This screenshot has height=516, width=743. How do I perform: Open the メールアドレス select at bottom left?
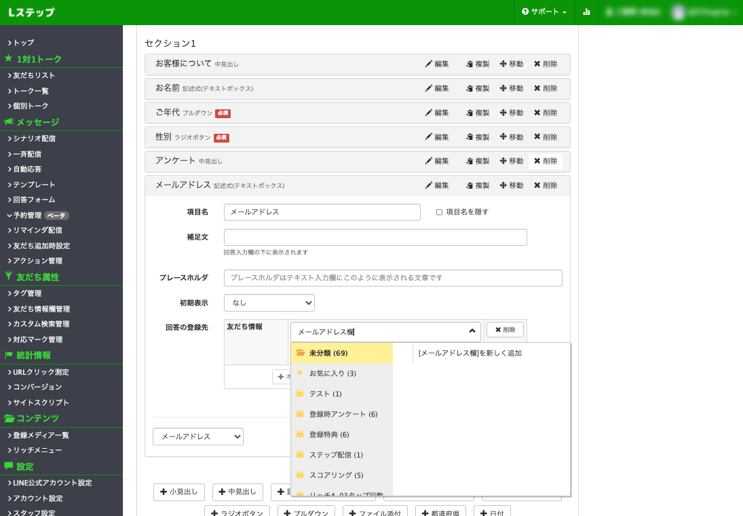point(197,437)
